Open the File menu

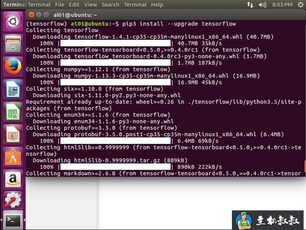click(x=59, y=5)
